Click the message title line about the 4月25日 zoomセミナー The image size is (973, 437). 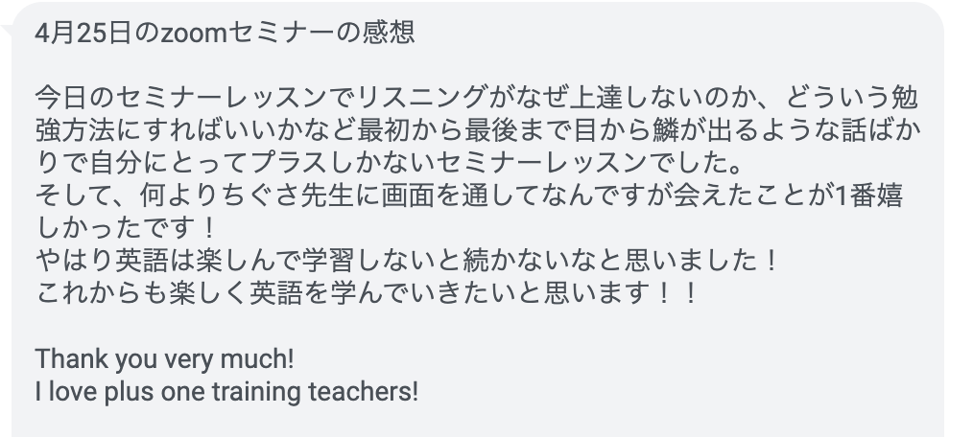(x=225, y=33)
